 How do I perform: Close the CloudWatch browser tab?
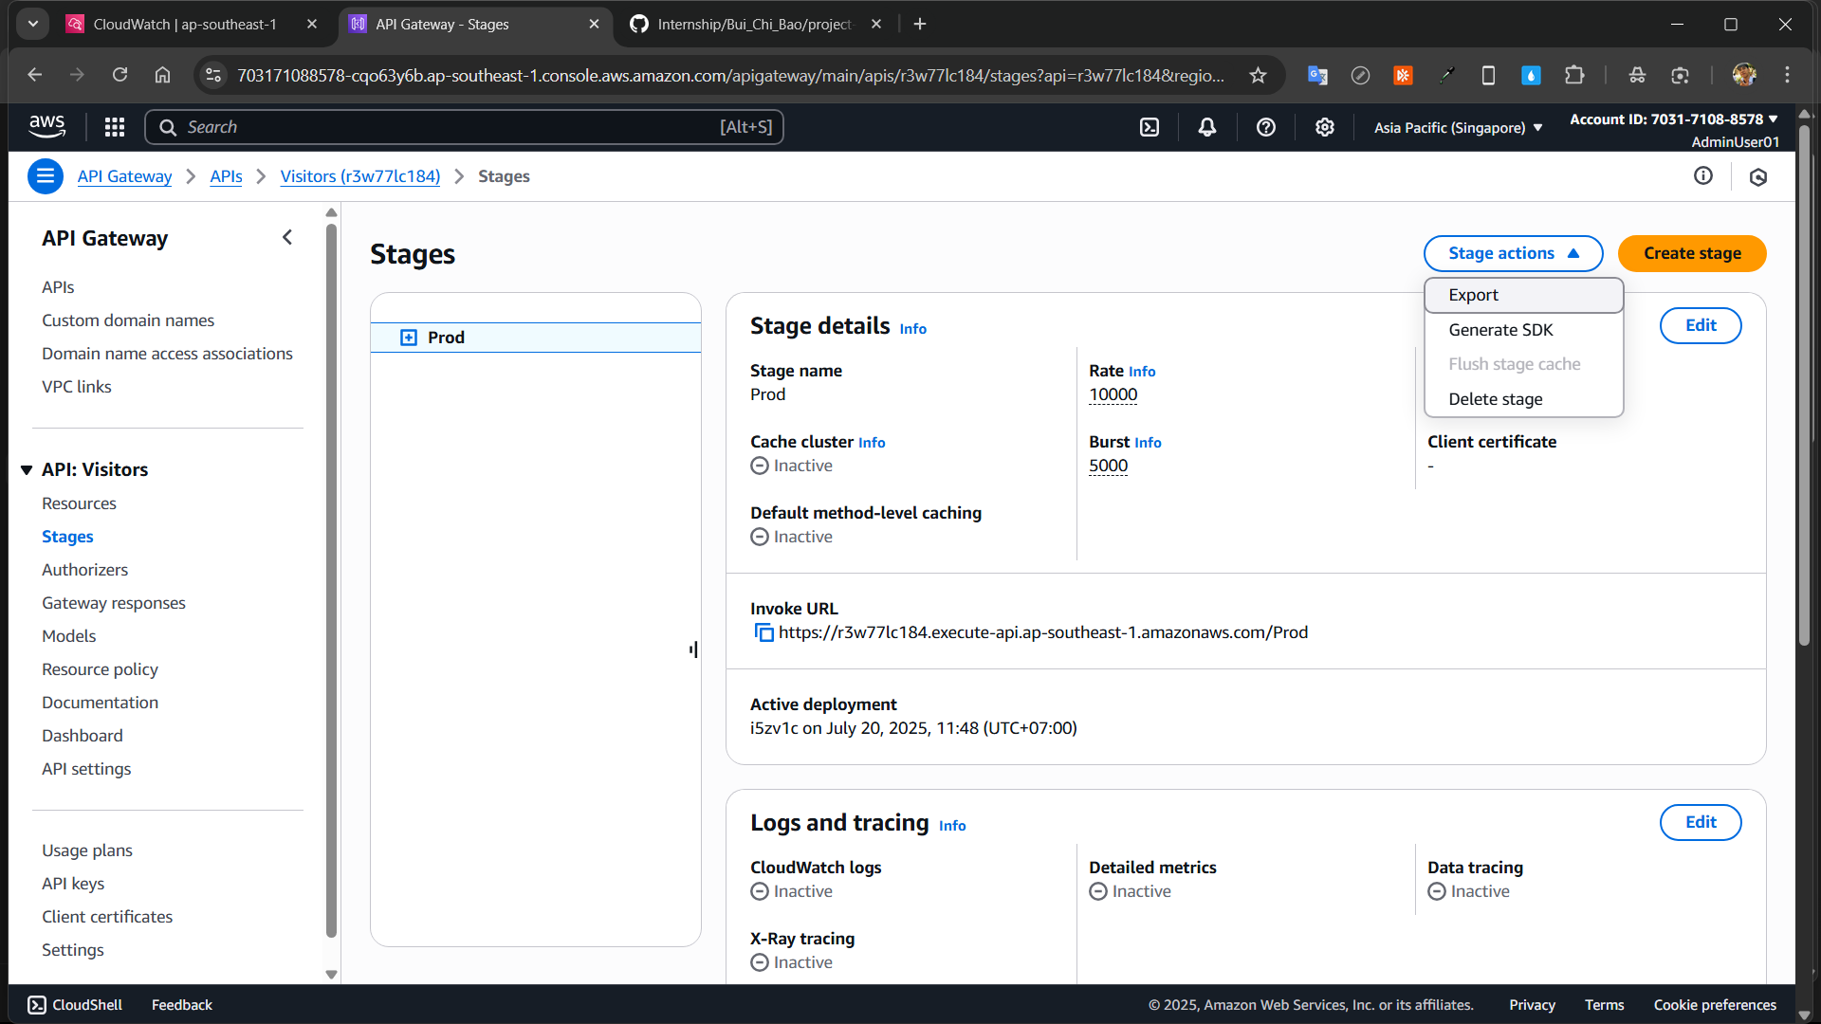click(312, 24)
